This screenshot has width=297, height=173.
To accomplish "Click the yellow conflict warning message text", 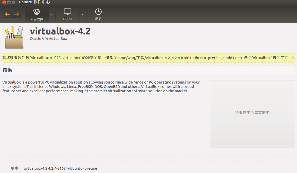I will pyautogui.click(x=145, y=58).
